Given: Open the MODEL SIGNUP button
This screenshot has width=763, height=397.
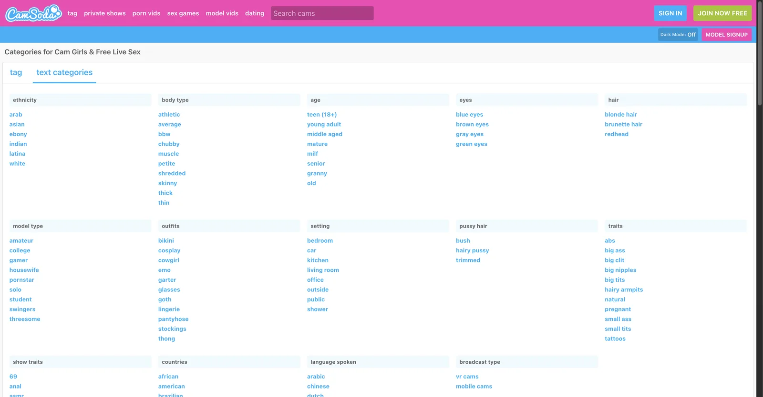Looking at the screenshot, I should [x=726, y=35].
